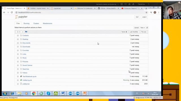Tick the checkbox next to Saved Games

tap(18, 65)
